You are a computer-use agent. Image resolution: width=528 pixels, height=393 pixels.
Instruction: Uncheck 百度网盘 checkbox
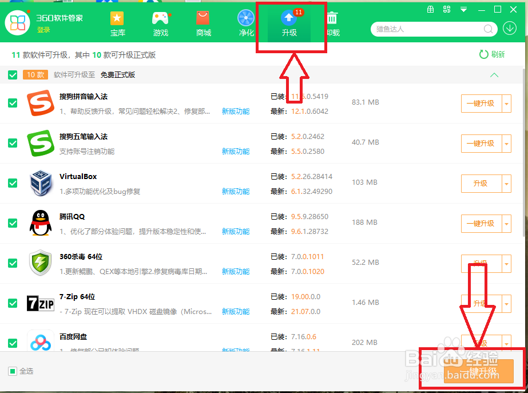point(13,343)
